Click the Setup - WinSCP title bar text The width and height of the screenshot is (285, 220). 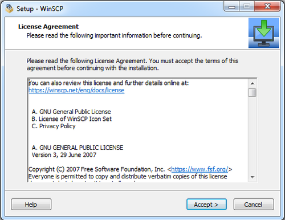[x=40, y=9]
